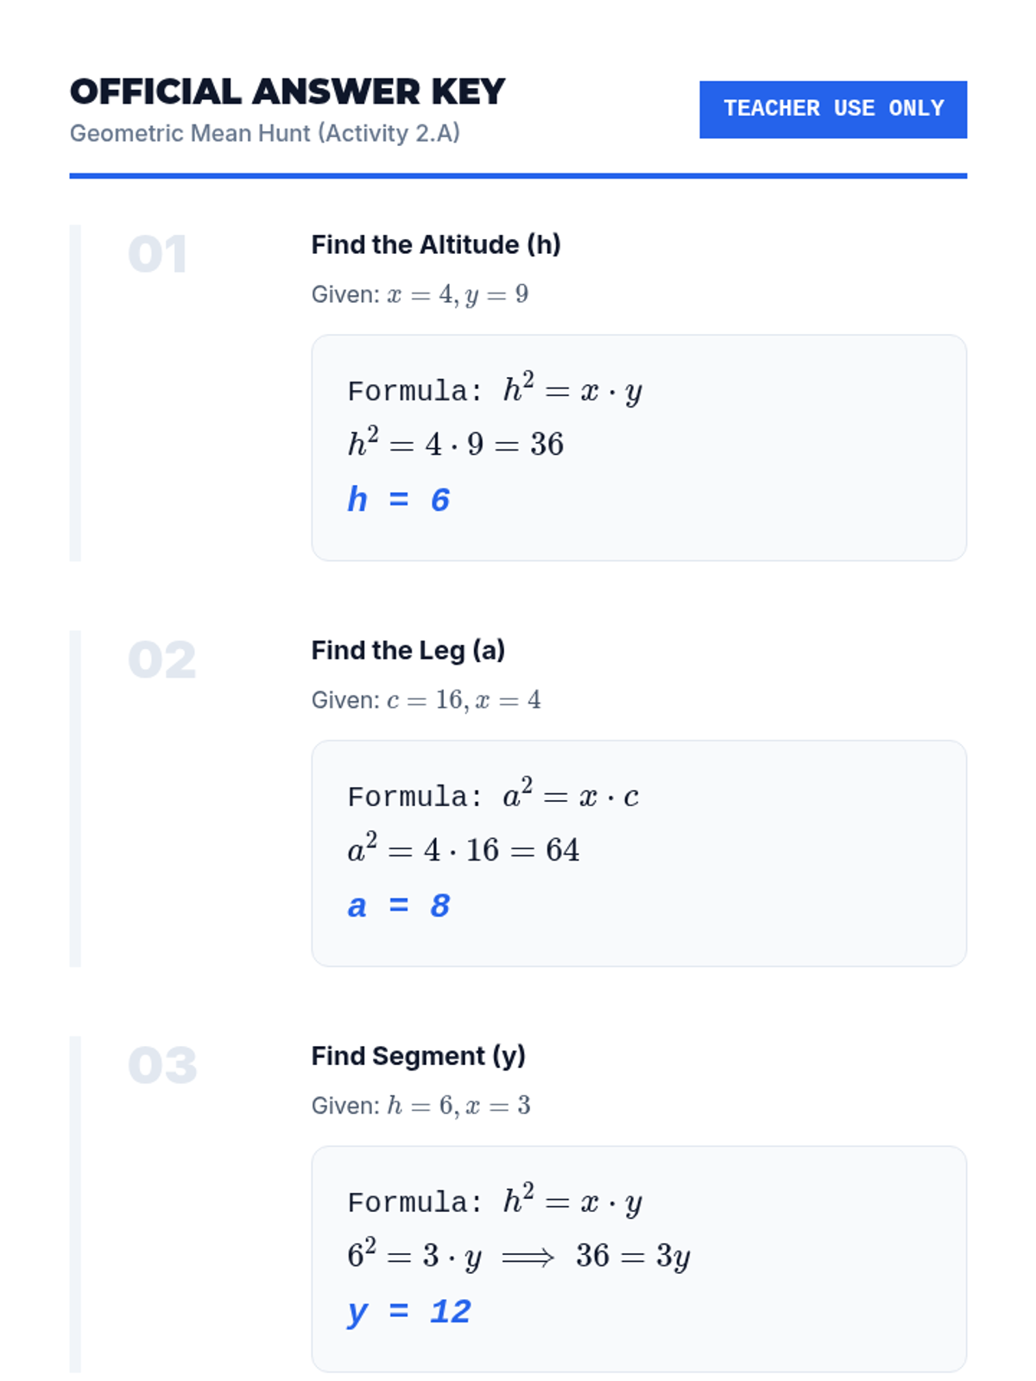This screenshot has height=1381, width=1036.
Task: Click the blue divider line under the header
Action: pos(518,176)
